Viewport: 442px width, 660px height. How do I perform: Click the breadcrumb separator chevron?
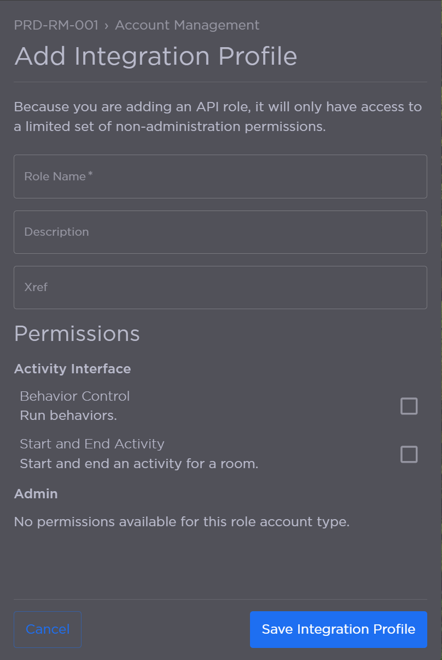click(107, 25)
